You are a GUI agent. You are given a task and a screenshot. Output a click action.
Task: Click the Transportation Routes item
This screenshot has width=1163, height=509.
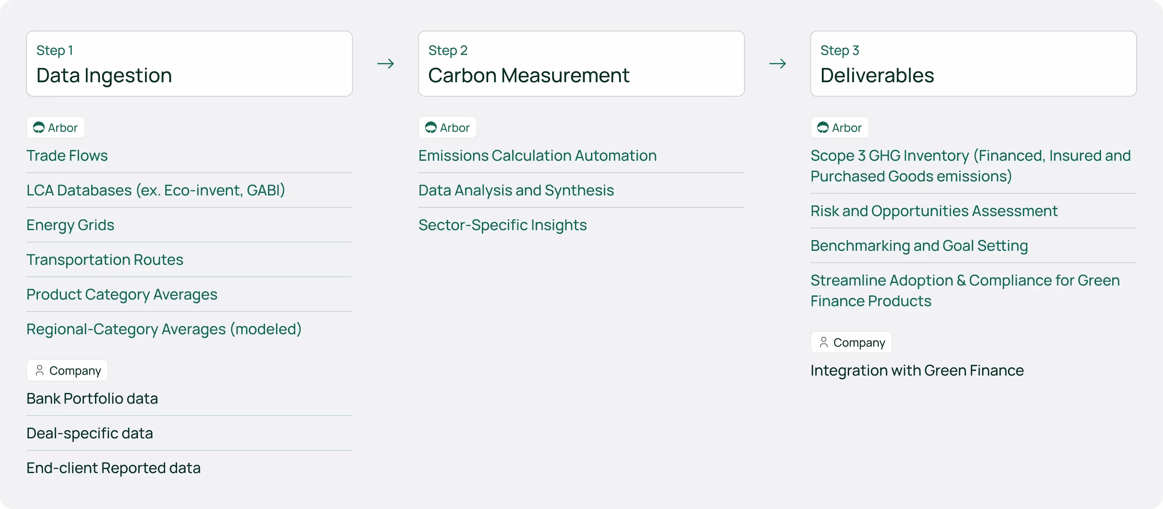pos(105,260)
